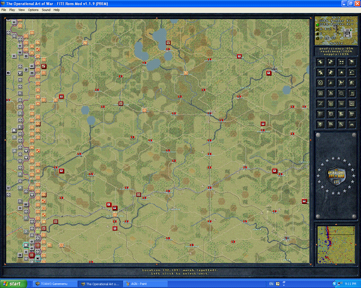Click the circled B button
361x288 pixels.
(331, 104)
